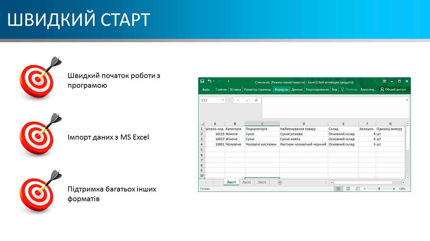Switch to the Вид ribbon tab
The height and width of the screenshot is (241, 430).
335,89
